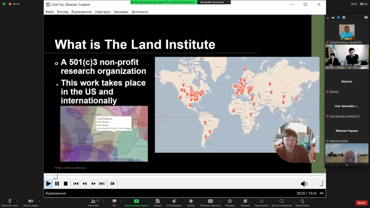Screen dimensions: 370x208
Task: Expand caption options arrow beside Показать субтитры
Action: click(x=220, y=201)
